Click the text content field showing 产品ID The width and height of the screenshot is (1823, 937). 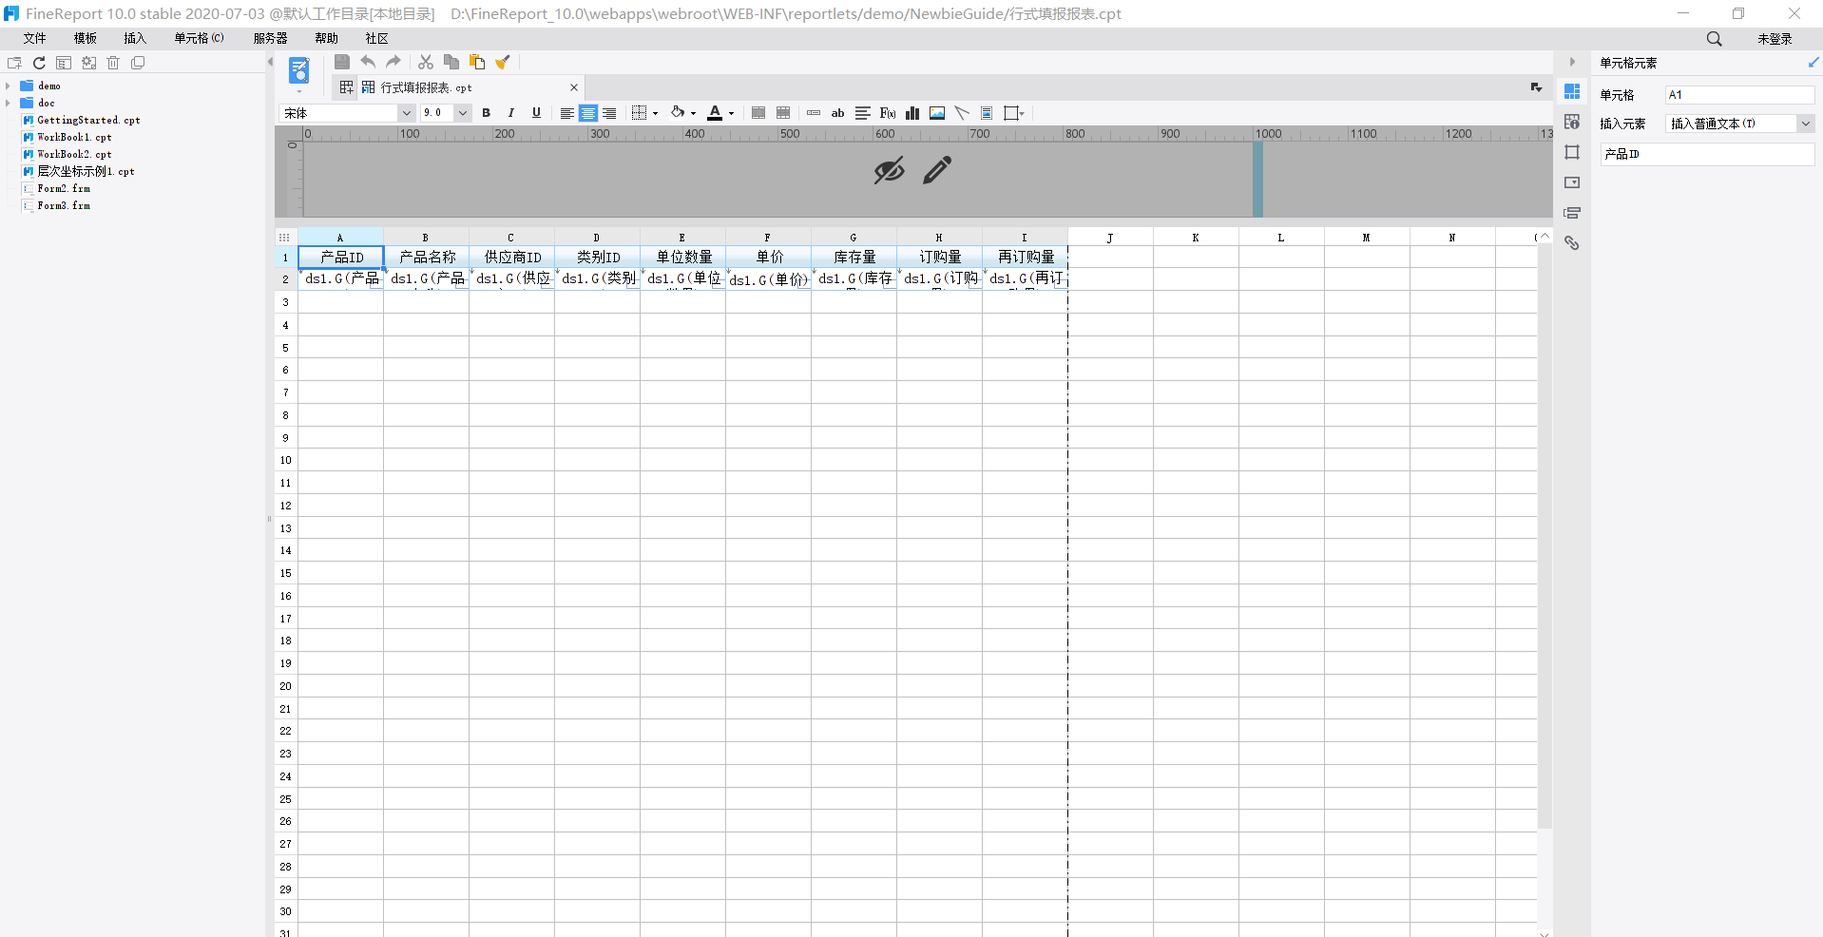(1707, 154)
